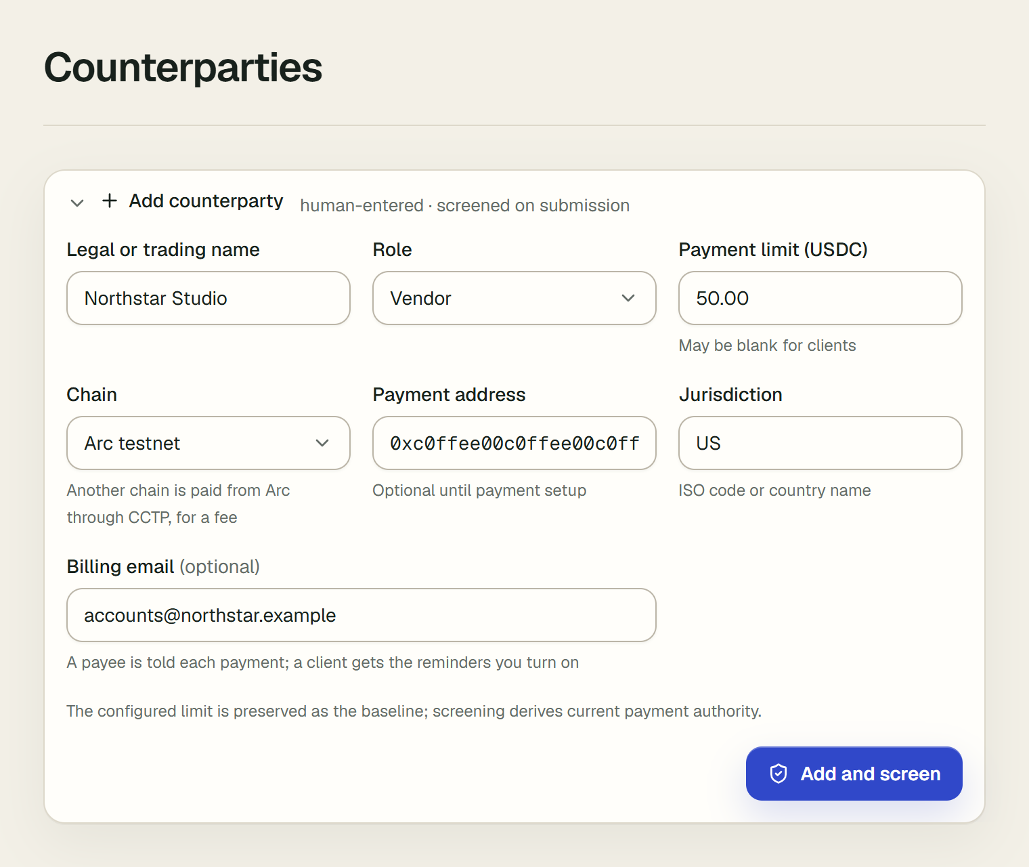The image size is (1029, 867).
Task: Click the 'May be blank for clients' hint
Action: coord(767,345)
